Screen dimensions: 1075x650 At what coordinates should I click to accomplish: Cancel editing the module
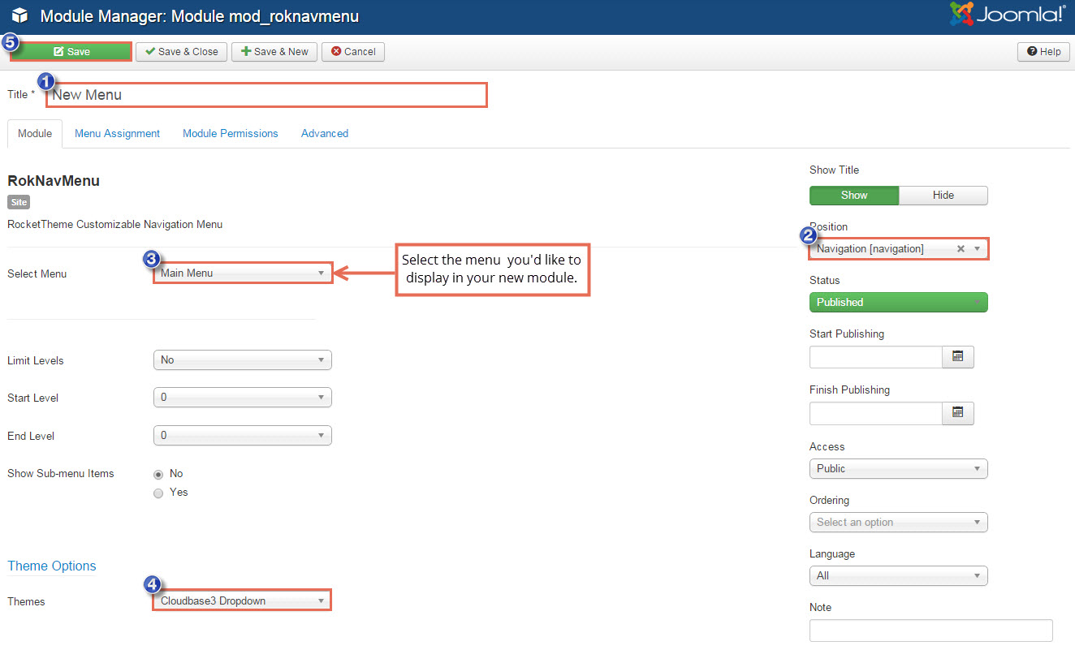(x=353, y=51)
